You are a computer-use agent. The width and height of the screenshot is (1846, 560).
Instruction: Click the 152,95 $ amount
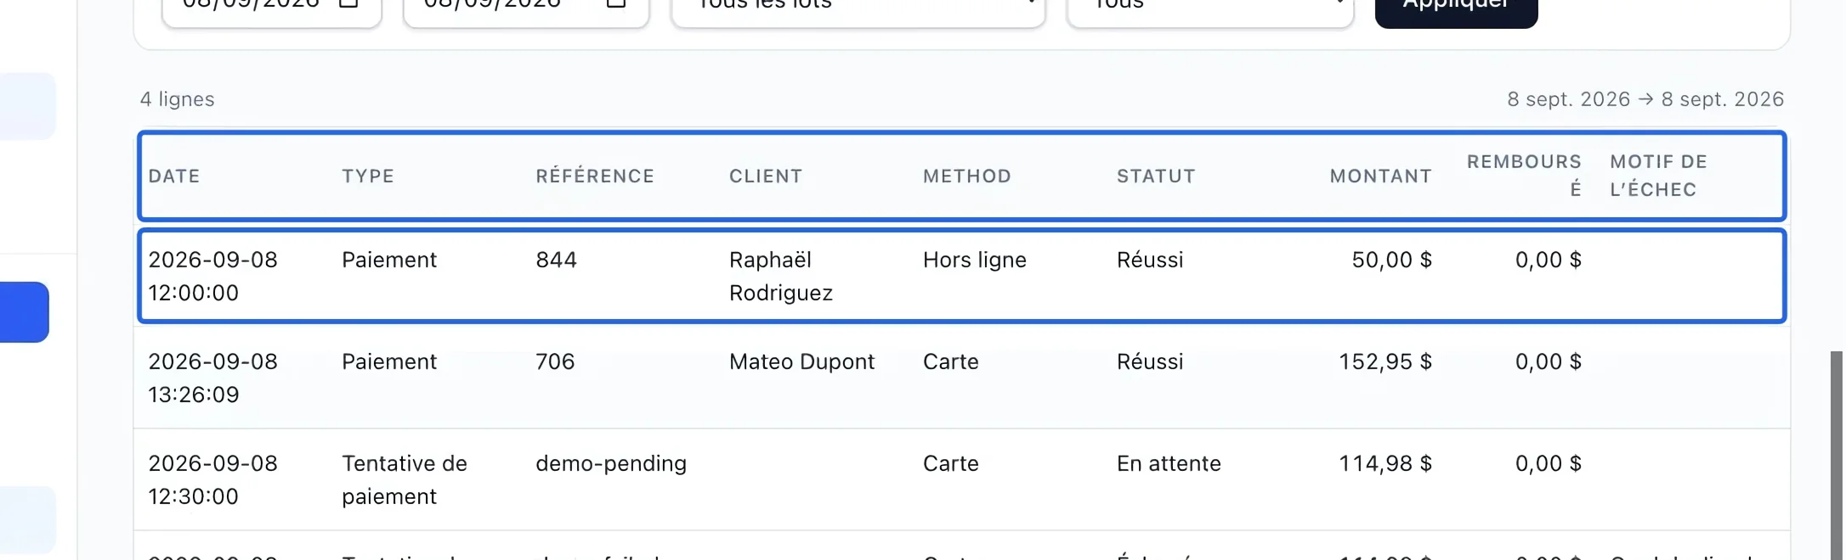click(1385, 361)
